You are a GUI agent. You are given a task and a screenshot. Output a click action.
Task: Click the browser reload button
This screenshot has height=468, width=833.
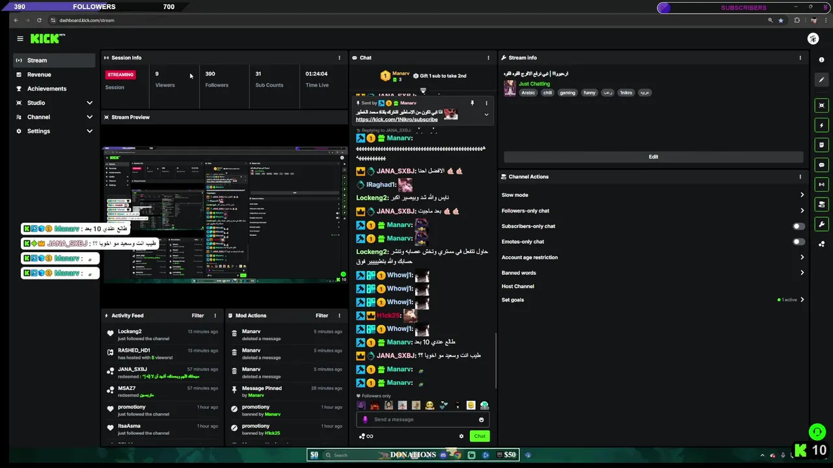pyautogui.click(x=39, y=20)
